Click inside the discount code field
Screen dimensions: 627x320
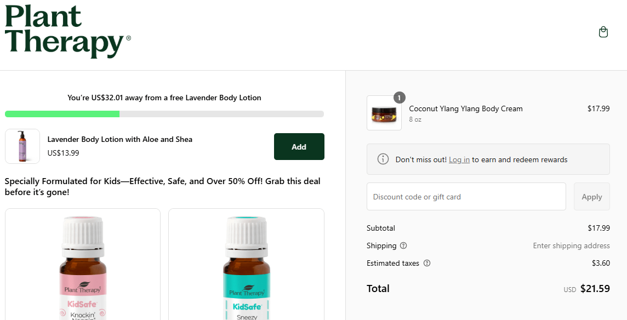pyautogui.click(x=466, y=196)
